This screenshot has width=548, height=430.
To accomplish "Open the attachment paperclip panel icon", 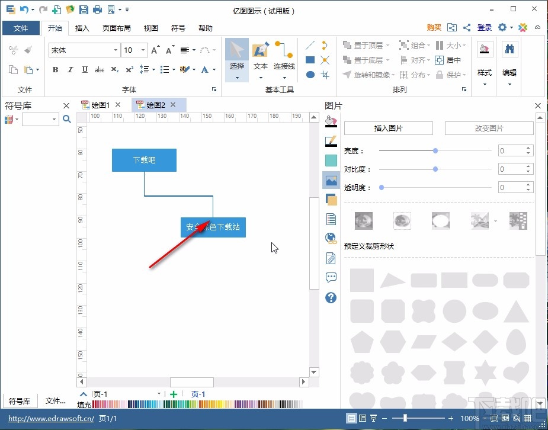I will point(331,258).
